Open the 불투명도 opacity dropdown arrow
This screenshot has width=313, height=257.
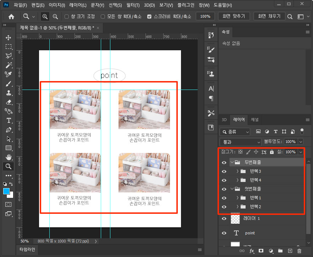click(301, 142)
